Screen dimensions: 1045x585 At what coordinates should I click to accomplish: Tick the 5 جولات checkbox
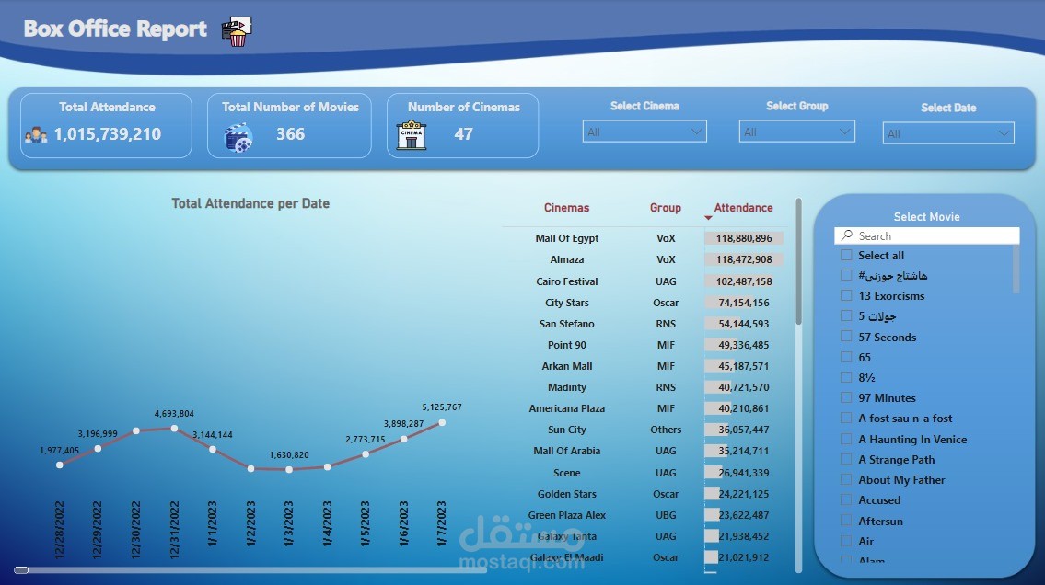[x=846, y=316]
